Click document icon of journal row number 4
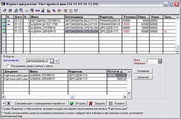 point(4,31)
